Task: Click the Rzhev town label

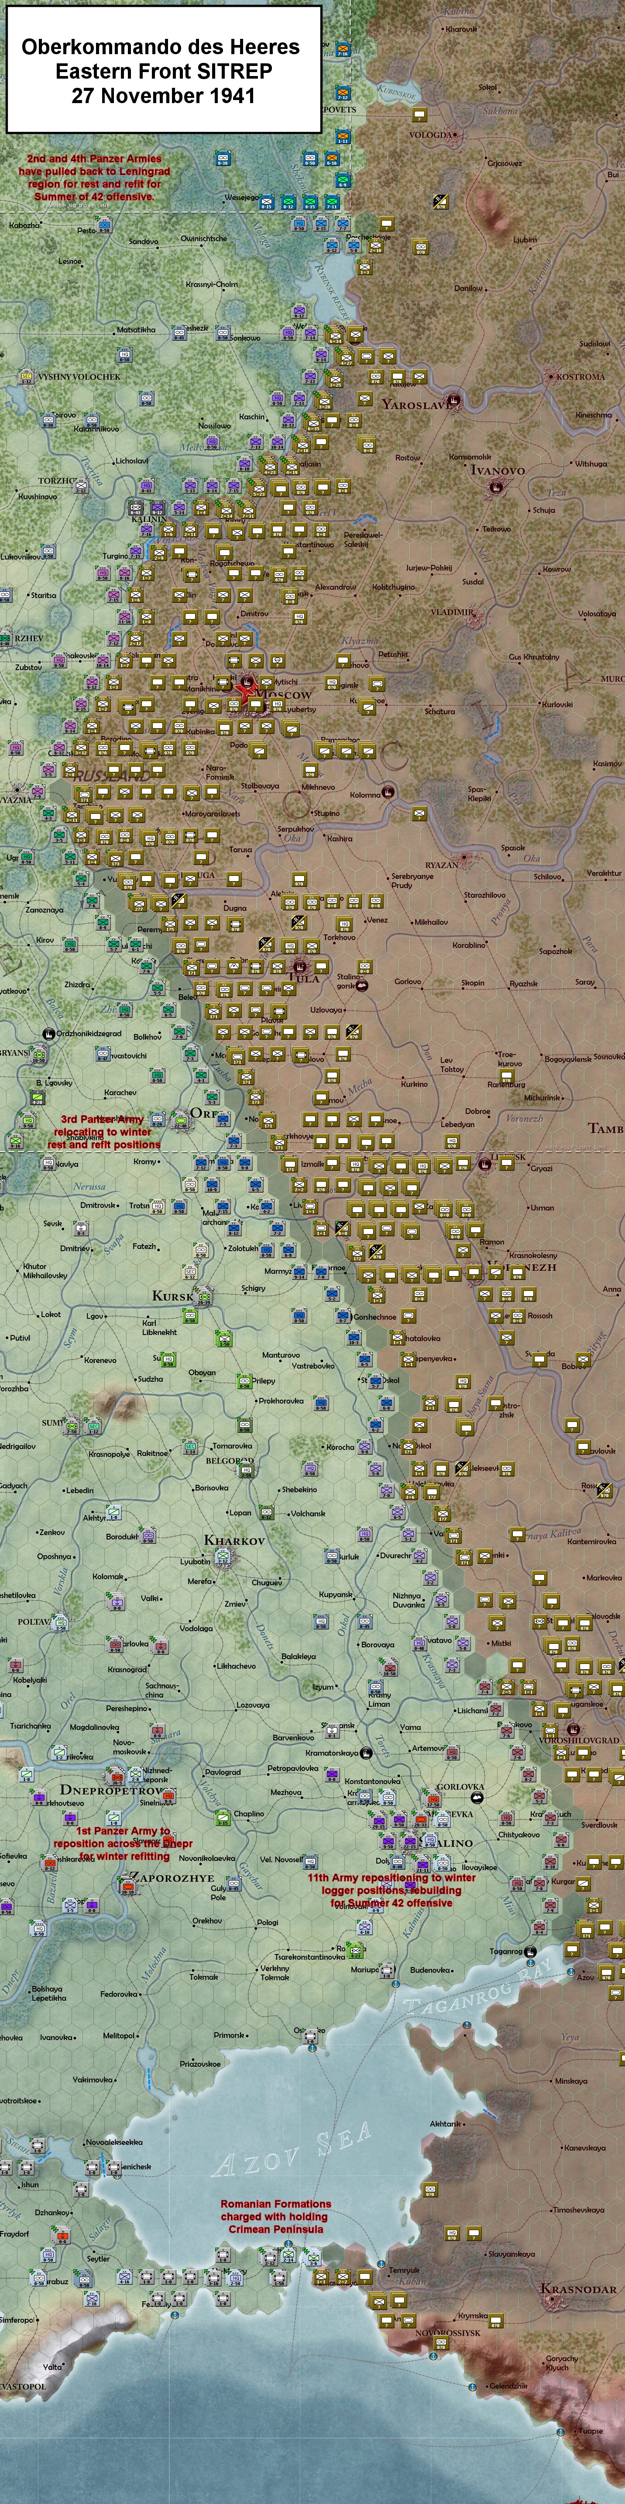Action: pos(29,639)
